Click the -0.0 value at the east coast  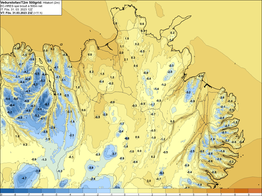click(x=230, y=101)
